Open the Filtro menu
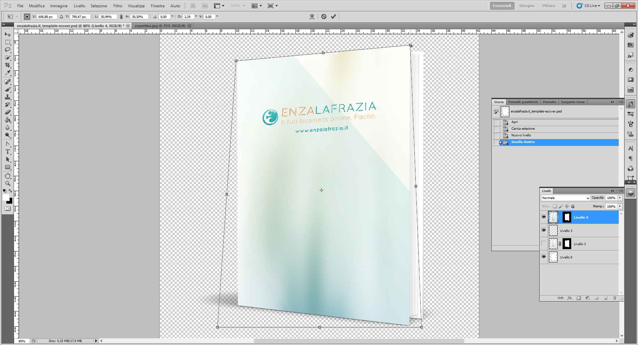The height and width of the screenshot is (345, 638). (x=117, y=6)
